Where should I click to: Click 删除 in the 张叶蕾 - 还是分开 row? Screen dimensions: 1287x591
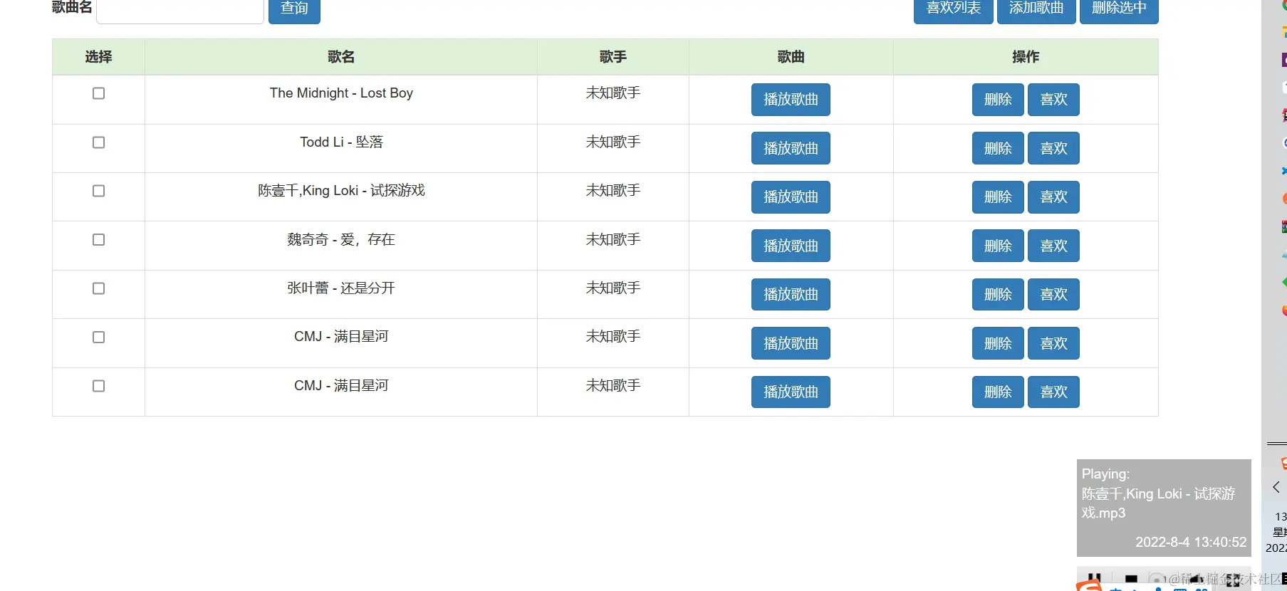tap(998, 294)
